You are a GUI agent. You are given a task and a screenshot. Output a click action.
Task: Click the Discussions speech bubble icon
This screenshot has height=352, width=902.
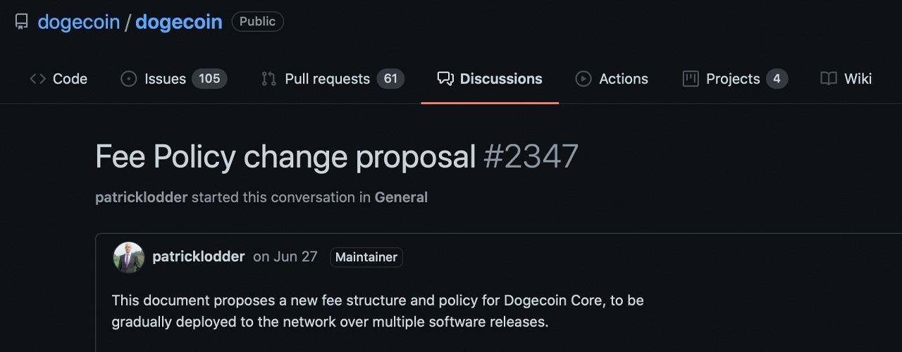point(445,79)
